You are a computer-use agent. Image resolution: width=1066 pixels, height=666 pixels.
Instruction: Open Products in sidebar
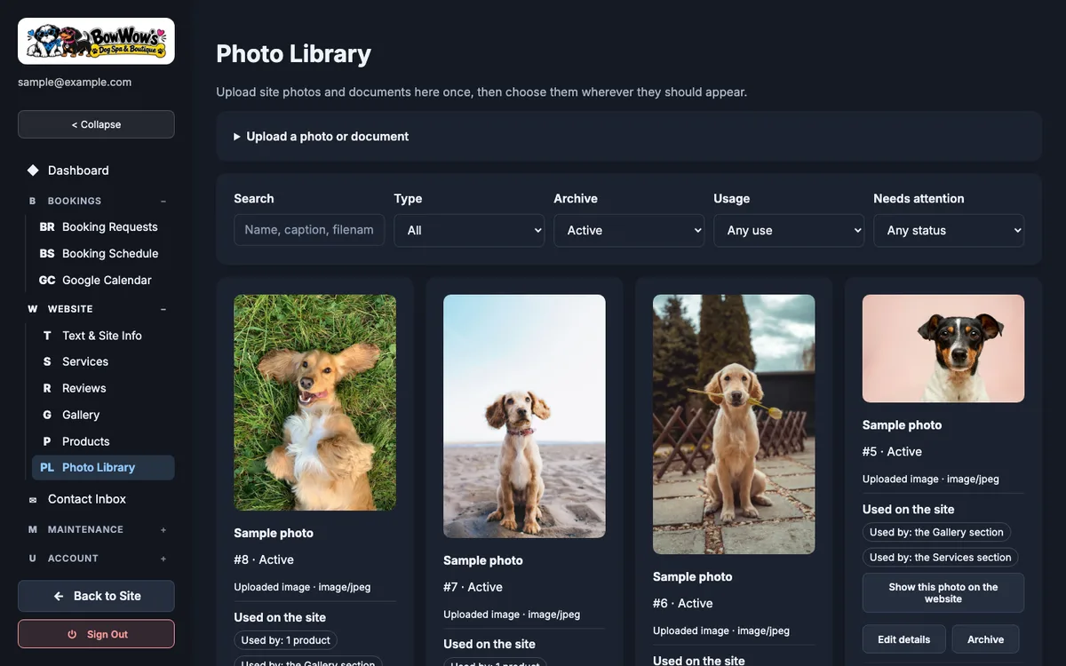(103, 442)
